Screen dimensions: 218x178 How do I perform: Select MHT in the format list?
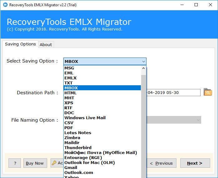[x=102, y=98]
